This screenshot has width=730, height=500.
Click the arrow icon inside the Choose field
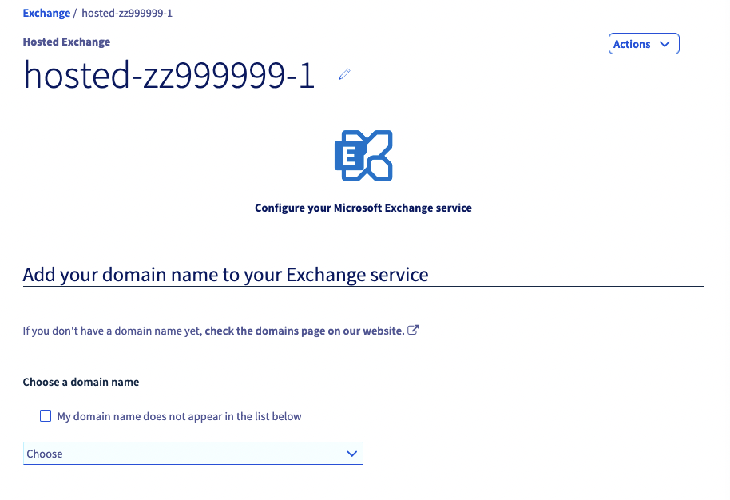(x=351, y=453)
